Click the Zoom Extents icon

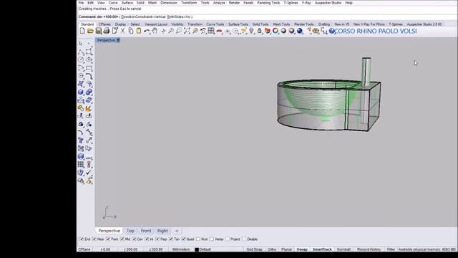tap(187, 31)
